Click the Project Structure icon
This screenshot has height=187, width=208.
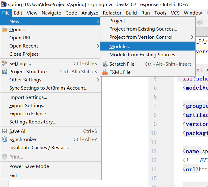(x=4, y=72)
